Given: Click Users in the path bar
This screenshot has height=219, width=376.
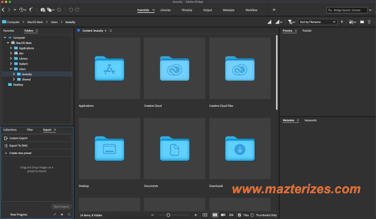Looking at the screenshot, I should pos(54,22).
